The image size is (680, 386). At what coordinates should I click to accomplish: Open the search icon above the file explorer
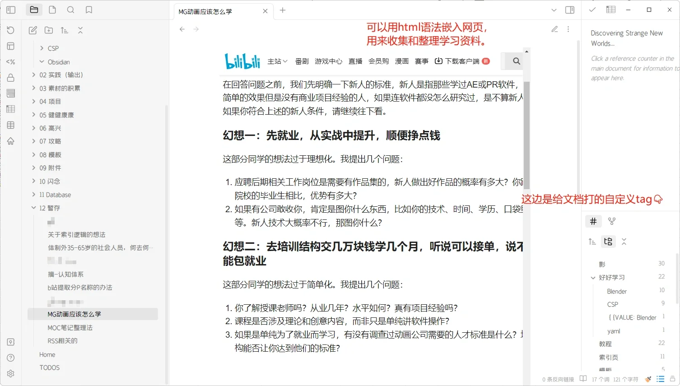click(70, 9)
